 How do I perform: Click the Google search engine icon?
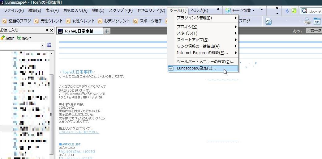[304, 11]
